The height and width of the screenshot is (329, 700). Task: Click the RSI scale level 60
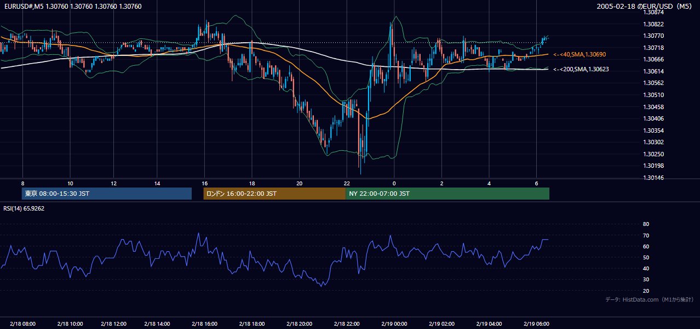coord(646,246)
